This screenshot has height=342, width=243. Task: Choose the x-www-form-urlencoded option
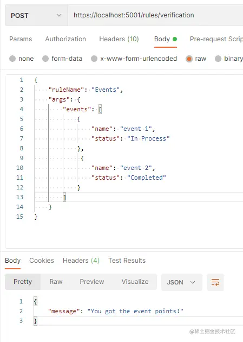tap(134, 59)
